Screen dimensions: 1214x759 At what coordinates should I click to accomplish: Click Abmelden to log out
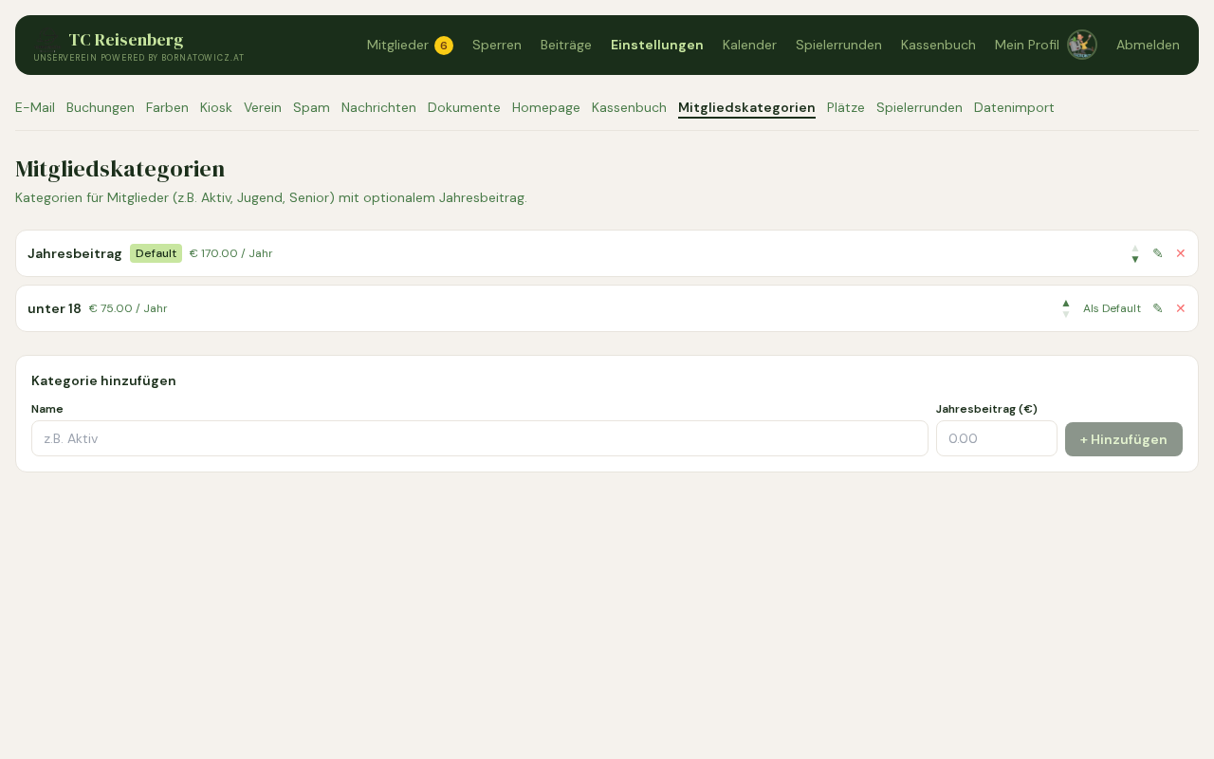1148,45
